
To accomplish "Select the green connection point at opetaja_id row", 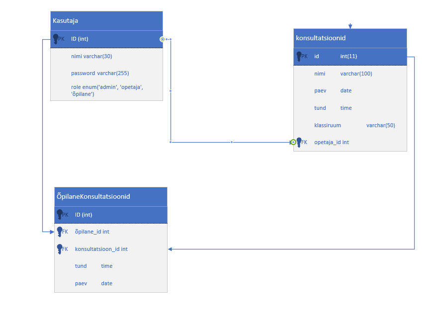I will 293,142.
